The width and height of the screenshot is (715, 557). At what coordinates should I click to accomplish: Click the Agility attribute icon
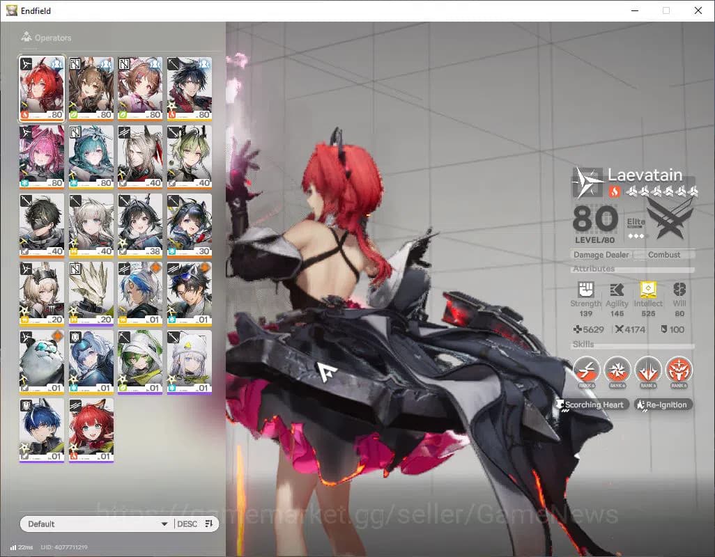point(617,290)
